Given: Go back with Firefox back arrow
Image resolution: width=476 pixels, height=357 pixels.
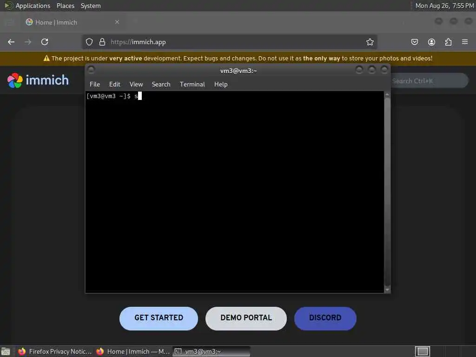Looking at the screenshot, I should point(11,42).
